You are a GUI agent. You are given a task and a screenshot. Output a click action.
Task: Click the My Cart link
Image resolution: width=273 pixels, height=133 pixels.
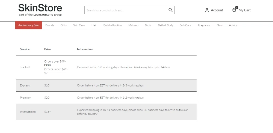pyautogui.click(x=245, y=10)
